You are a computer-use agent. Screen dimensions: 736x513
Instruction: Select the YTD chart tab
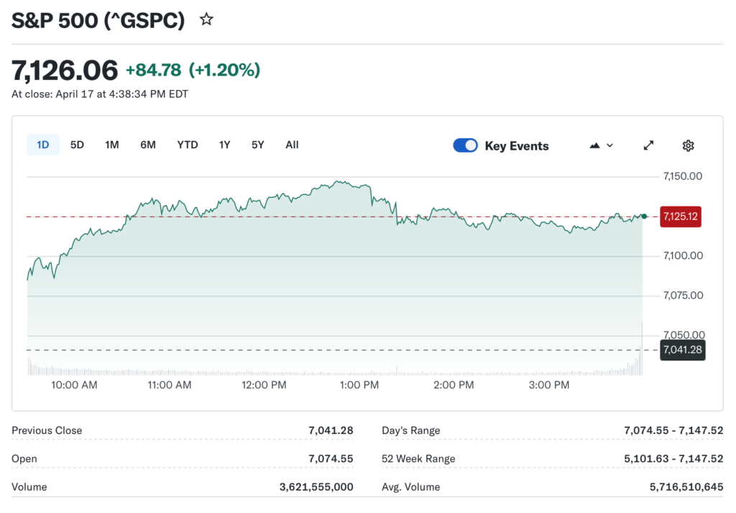pyautogui.click(x=187, y=145)
